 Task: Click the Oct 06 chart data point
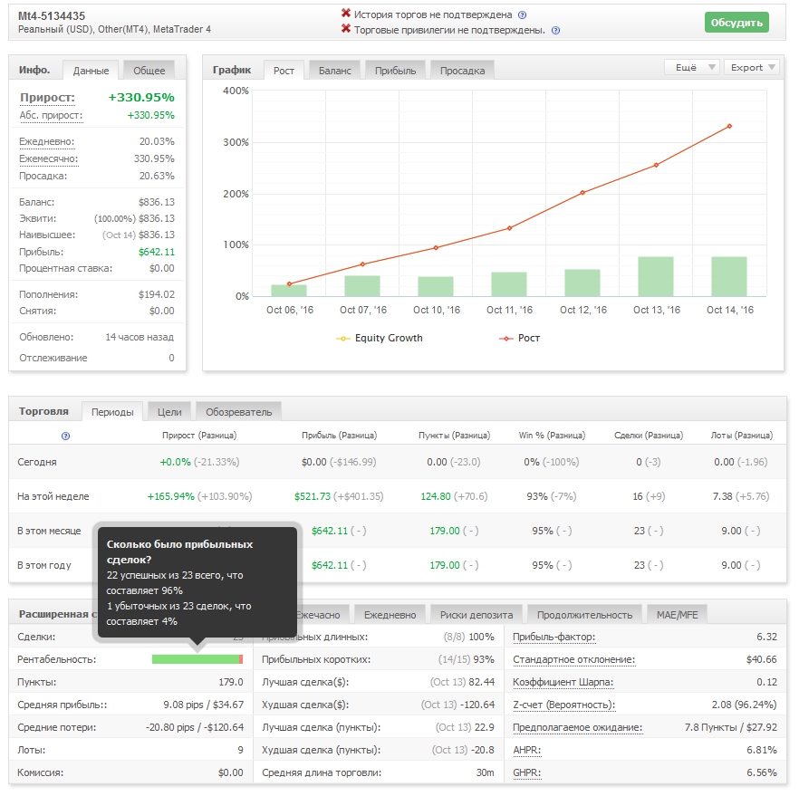point(290,283)
